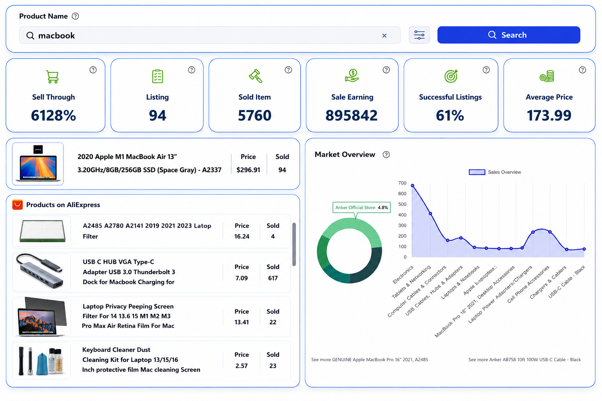
Task: Click the AliExpress products list scrollbar
Action: 294,244
